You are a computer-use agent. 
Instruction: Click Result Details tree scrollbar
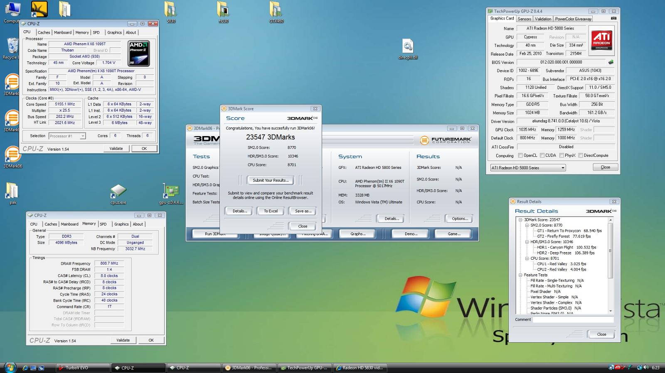coord(611,251)
